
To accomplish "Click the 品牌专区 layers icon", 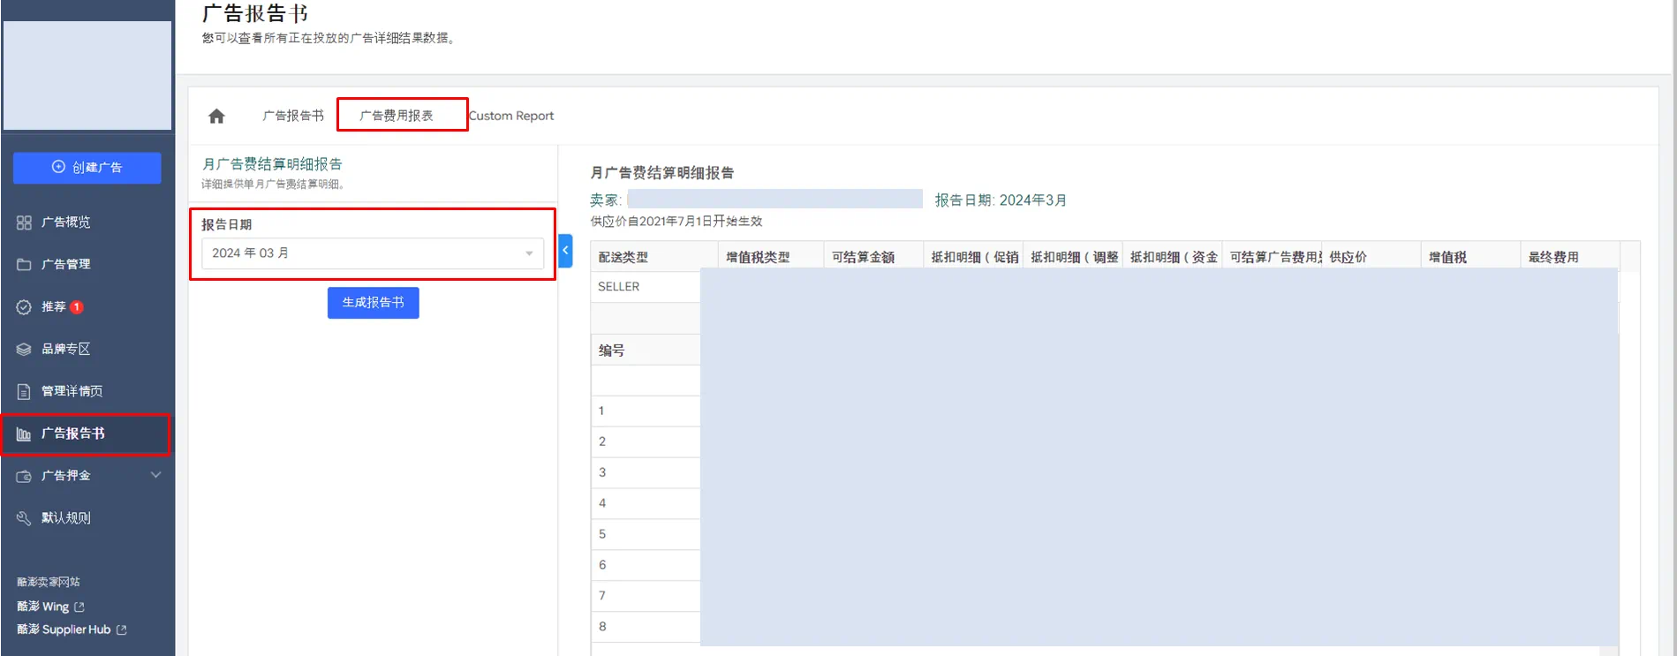I will (24, 350).
